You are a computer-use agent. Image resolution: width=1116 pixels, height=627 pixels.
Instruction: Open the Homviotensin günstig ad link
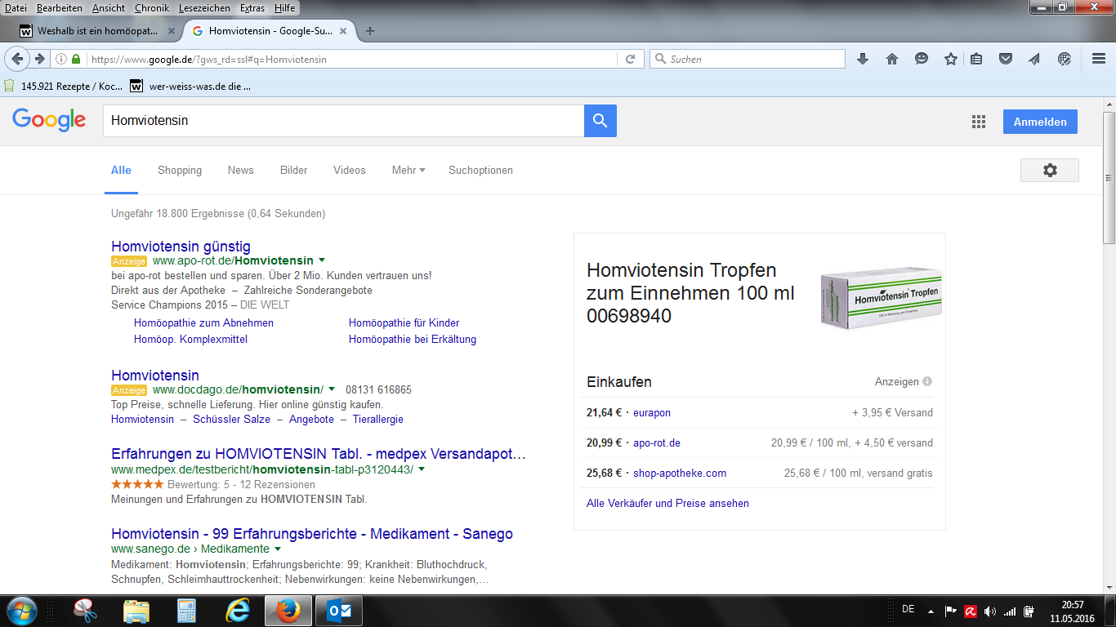[x=181, y=246]
